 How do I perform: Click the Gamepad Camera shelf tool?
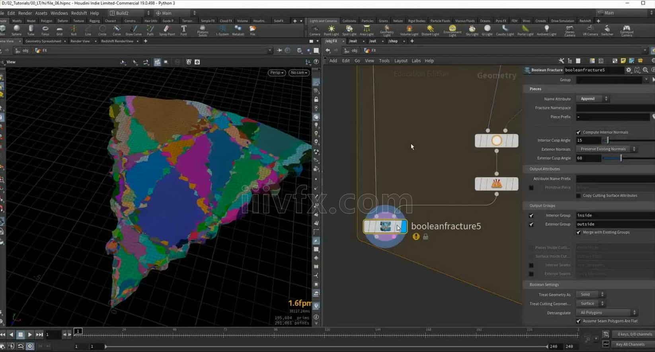pos(627,31)
